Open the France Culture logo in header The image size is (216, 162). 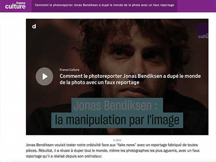[x=15, y=6]
